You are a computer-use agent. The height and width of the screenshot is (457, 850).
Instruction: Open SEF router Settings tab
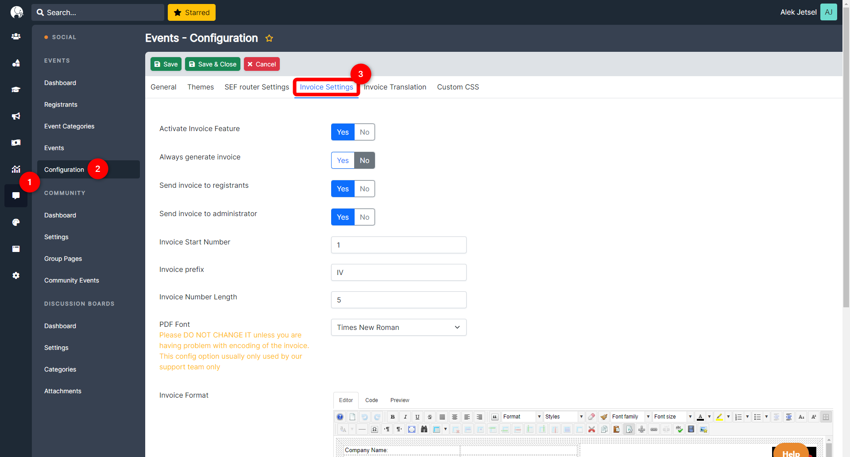point(257,87)
